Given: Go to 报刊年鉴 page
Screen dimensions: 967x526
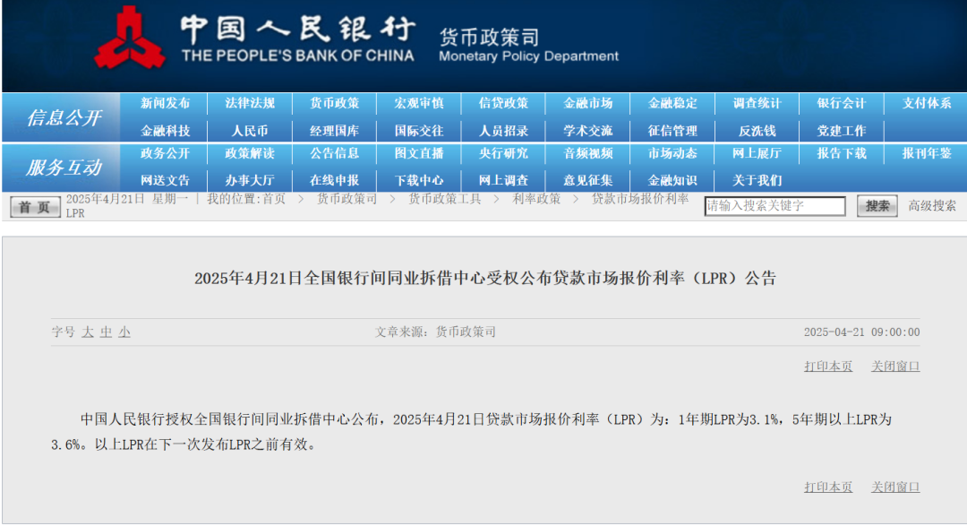Looking at the screenshot, I should [927, 153].
